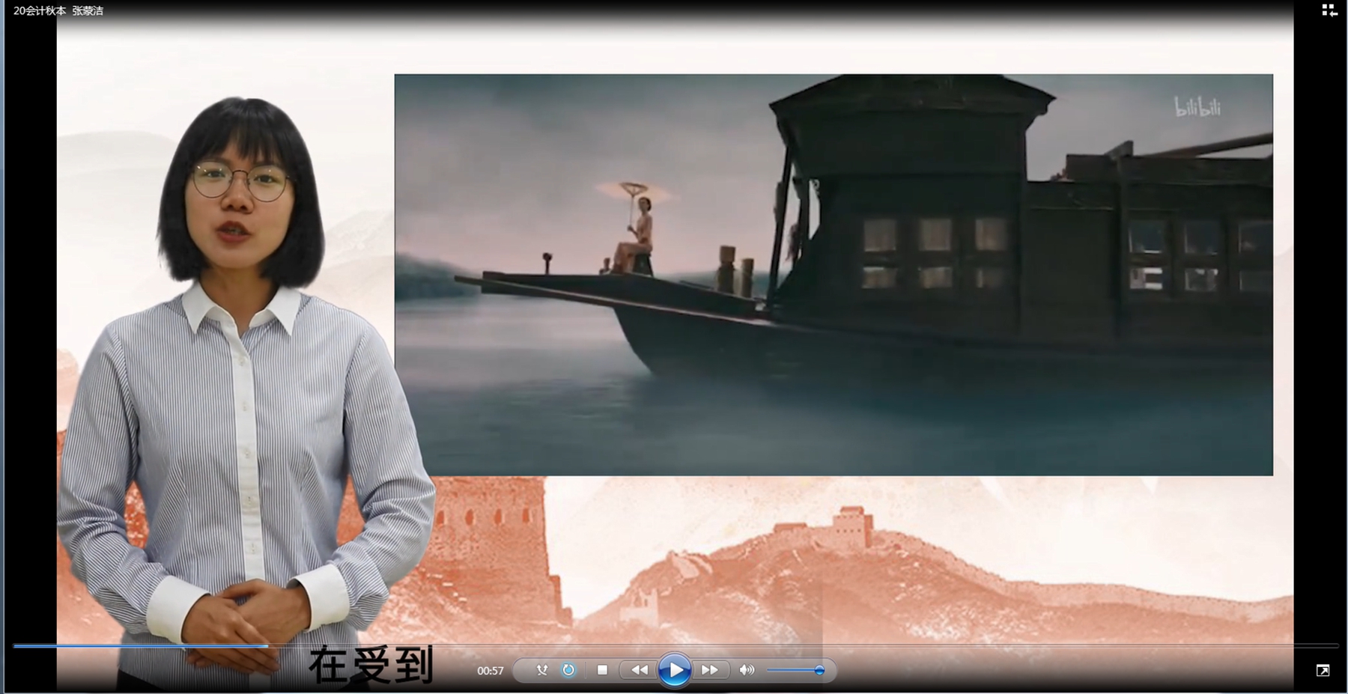Screen dimensions: 1348x694
Task: View the video in full screen
Action: [x=1323, y=670]
